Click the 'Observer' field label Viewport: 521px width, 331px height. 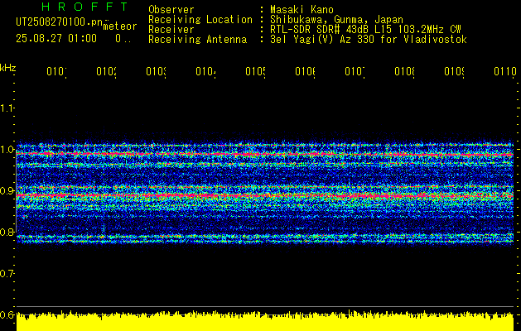(x=171, y=9)
